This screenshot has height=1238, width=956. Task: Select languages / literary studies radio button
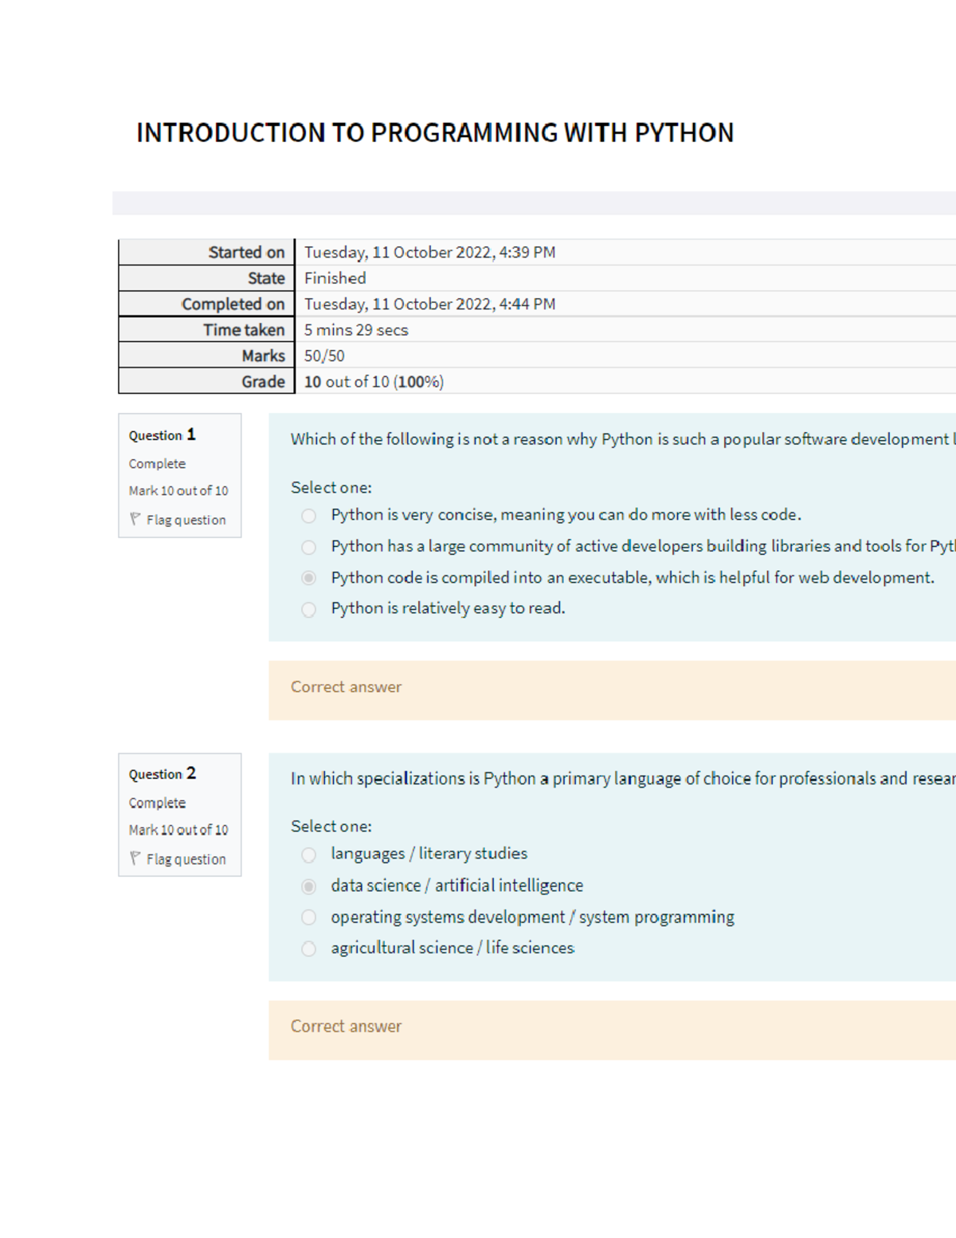308,855
